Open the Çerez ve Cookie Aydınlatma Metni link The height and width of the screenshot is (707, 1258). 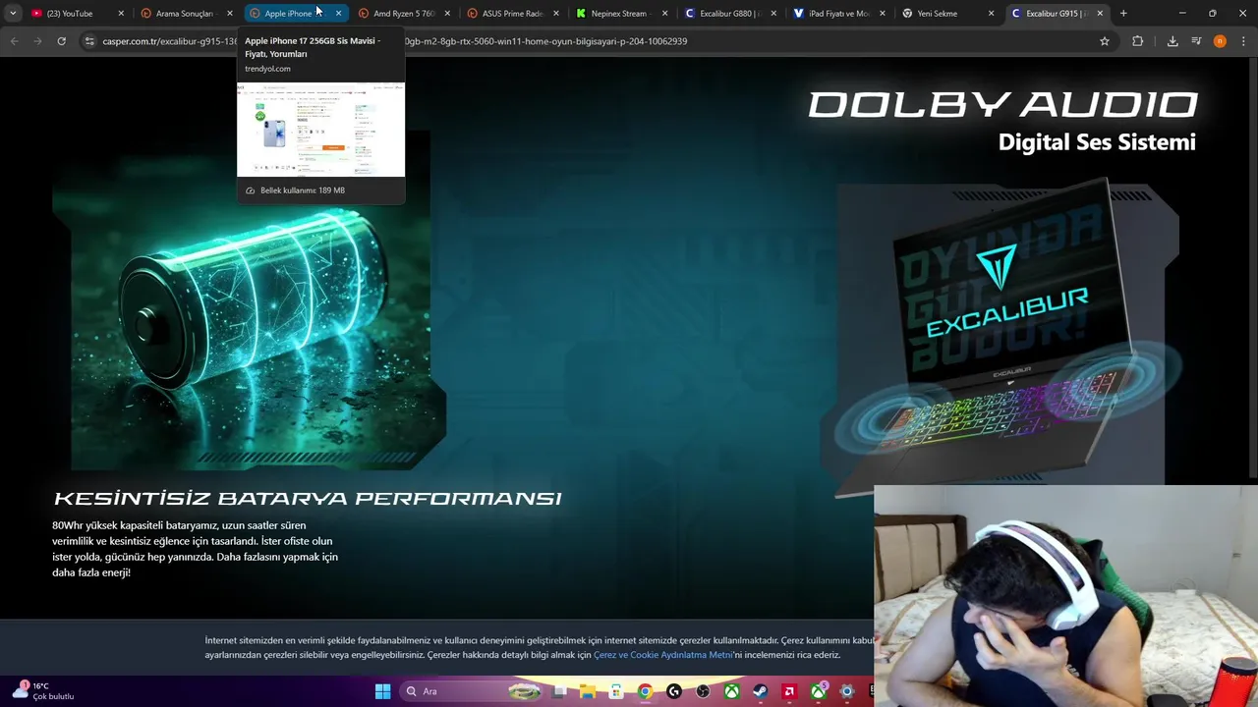coord(662,655)
